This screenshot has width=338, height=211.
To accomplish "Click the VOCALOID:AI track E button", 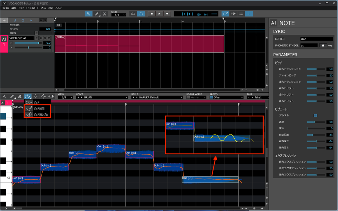I will pyautogui.click(x=37, y=38).
